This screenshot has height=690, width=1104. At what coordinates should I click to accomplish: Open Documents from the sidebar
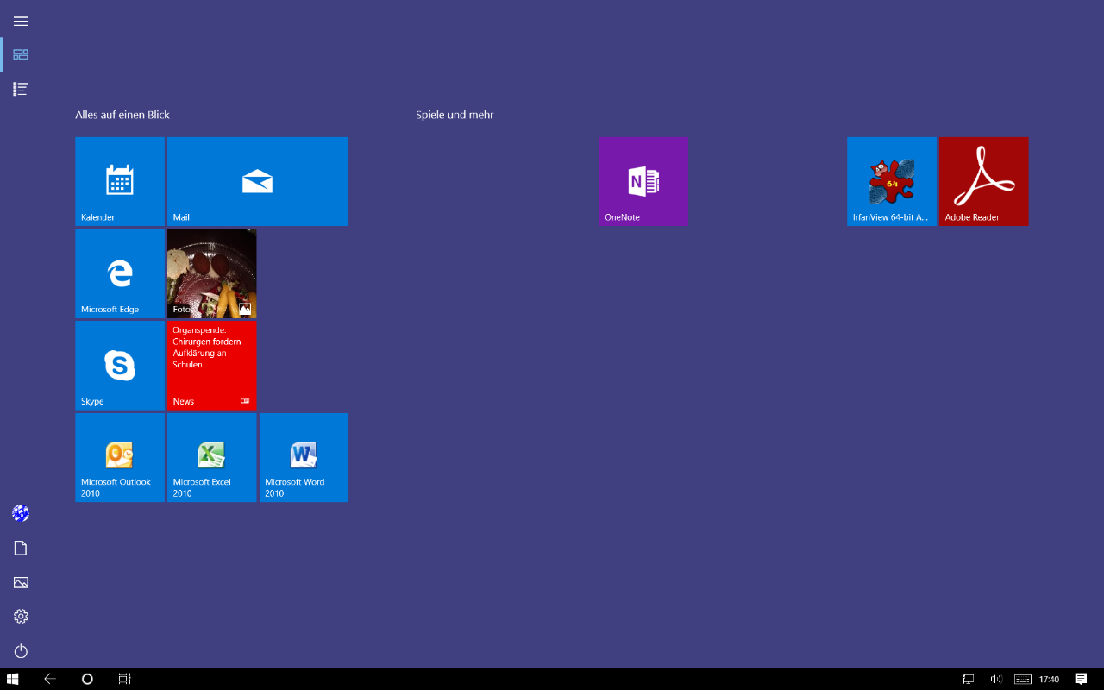click(21, 548)
